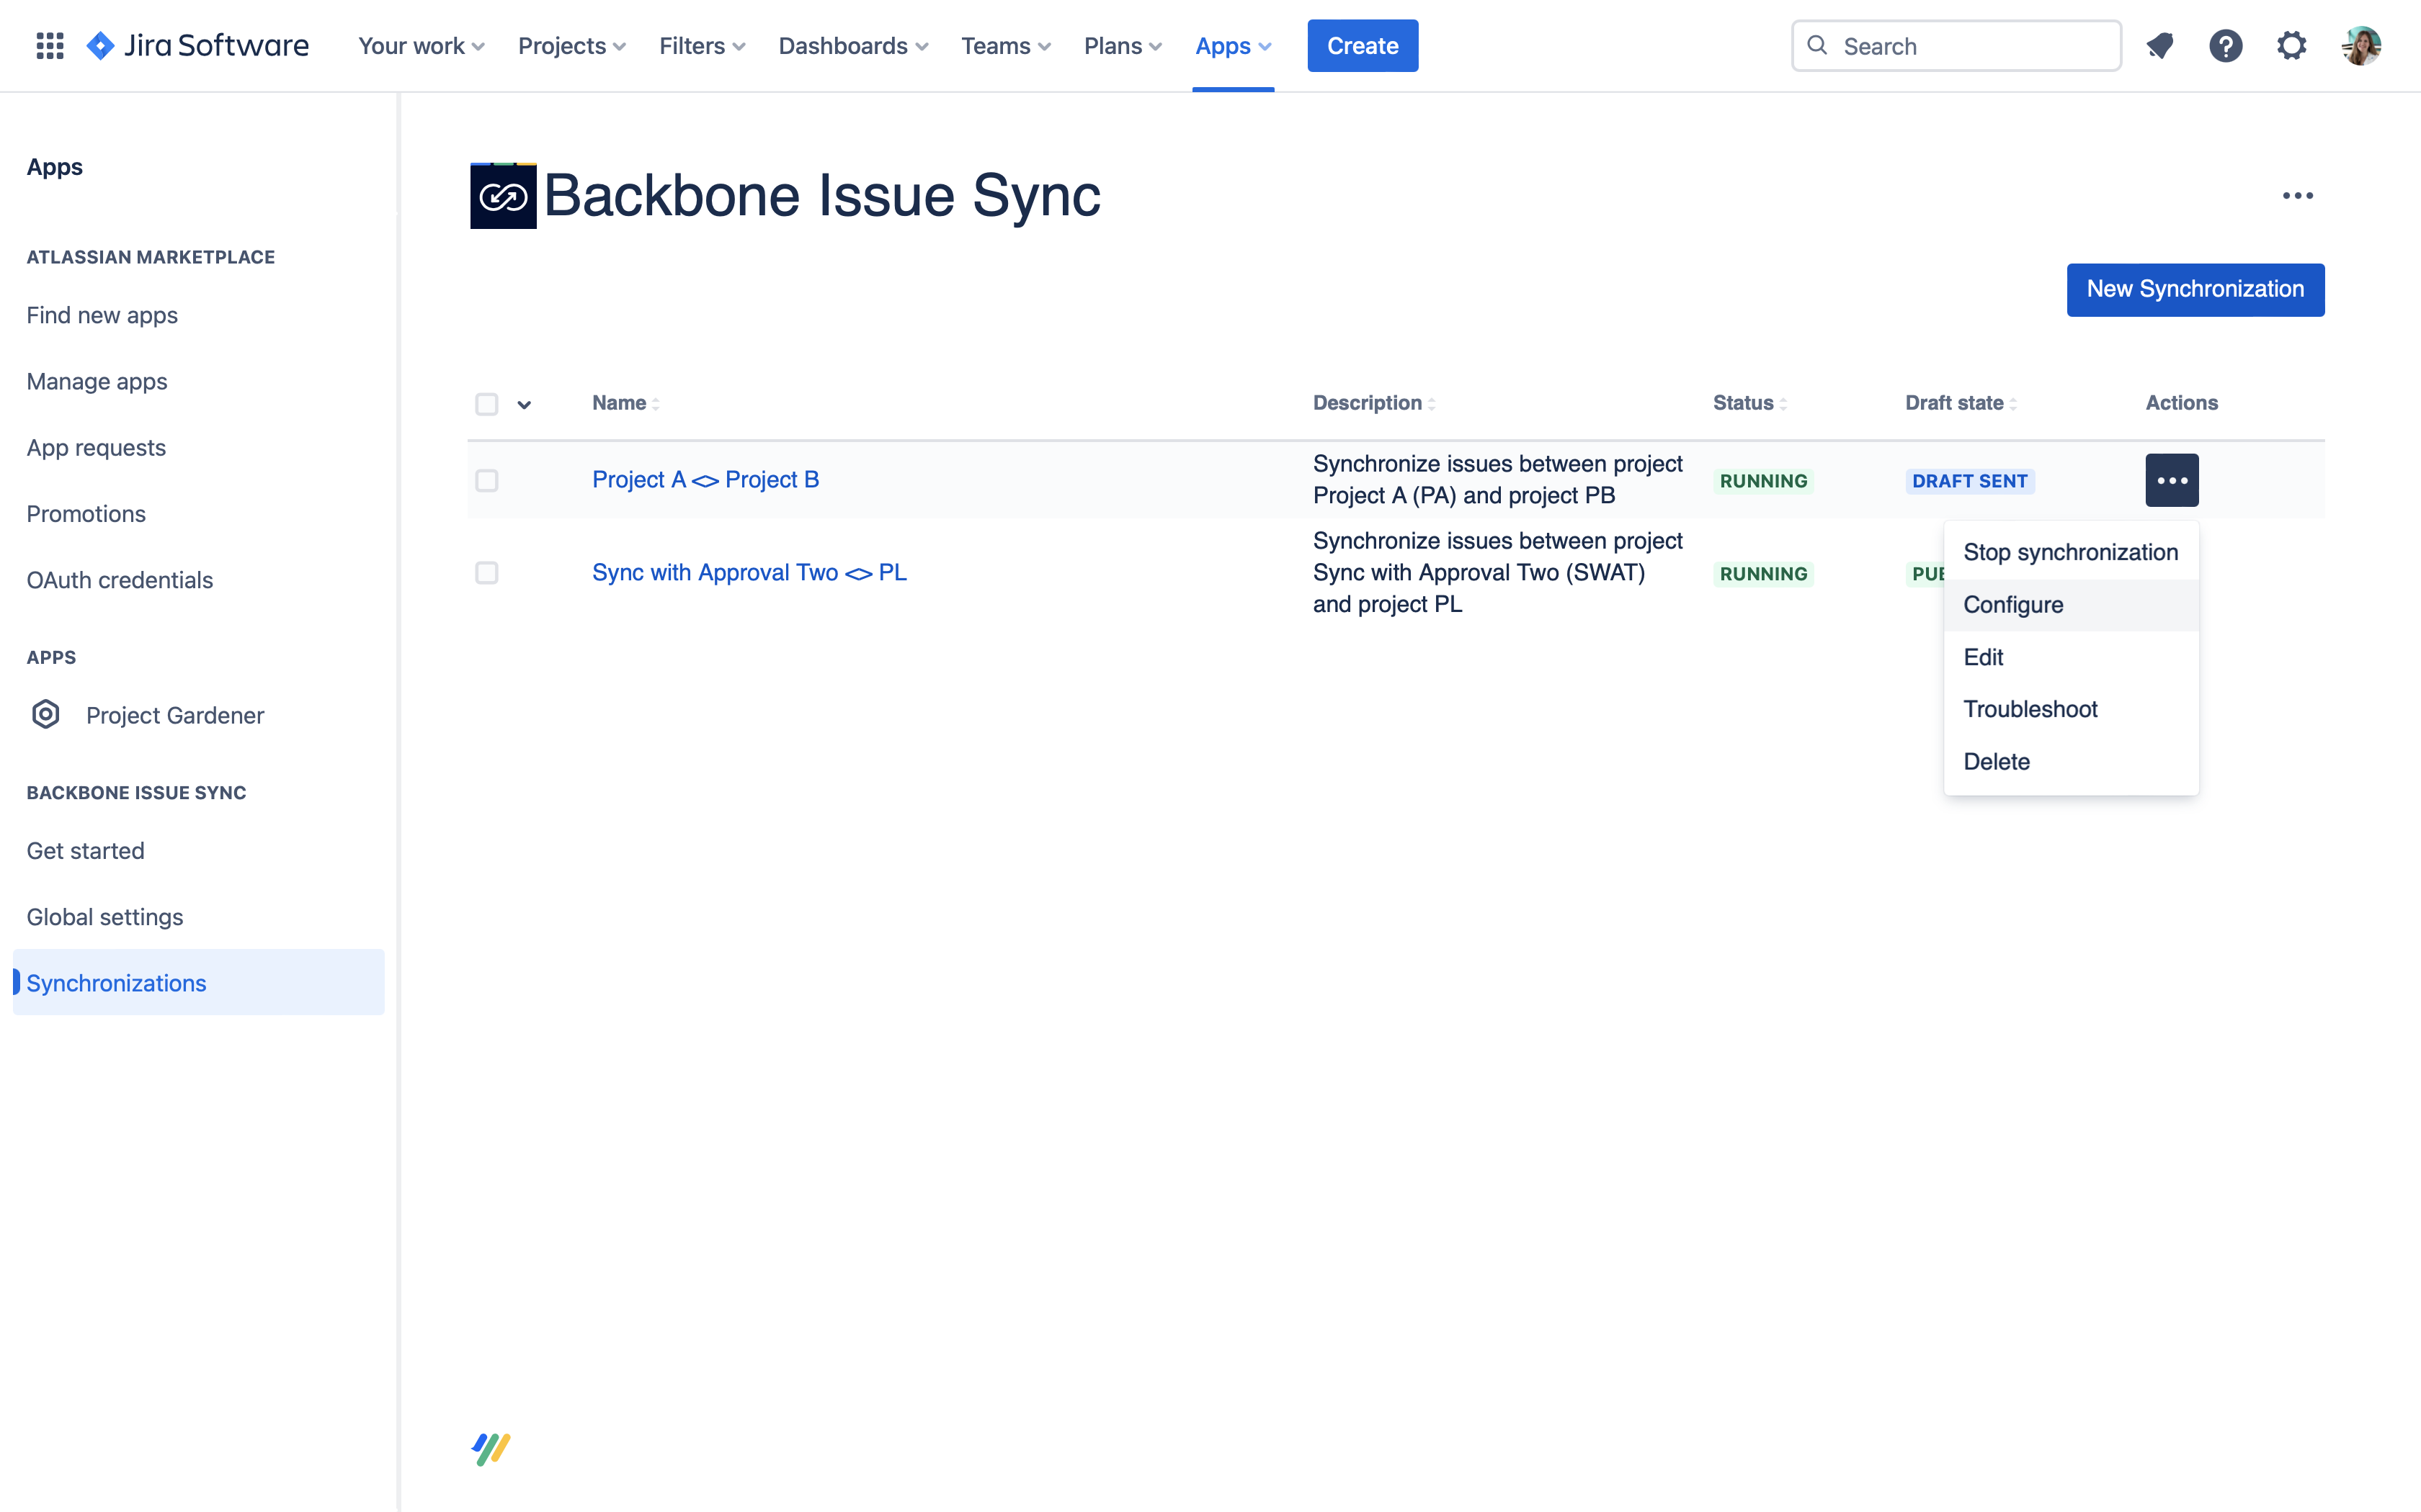The width and height of the screenshot is (2421, 1512).
Task: Open the Your work dropdown
Action: point(422,46)
